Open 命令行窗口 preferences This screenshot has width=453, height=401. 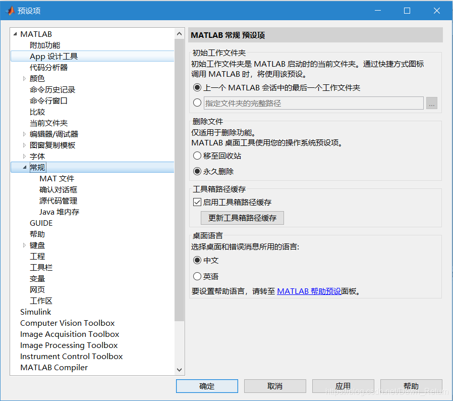[48, 101]
